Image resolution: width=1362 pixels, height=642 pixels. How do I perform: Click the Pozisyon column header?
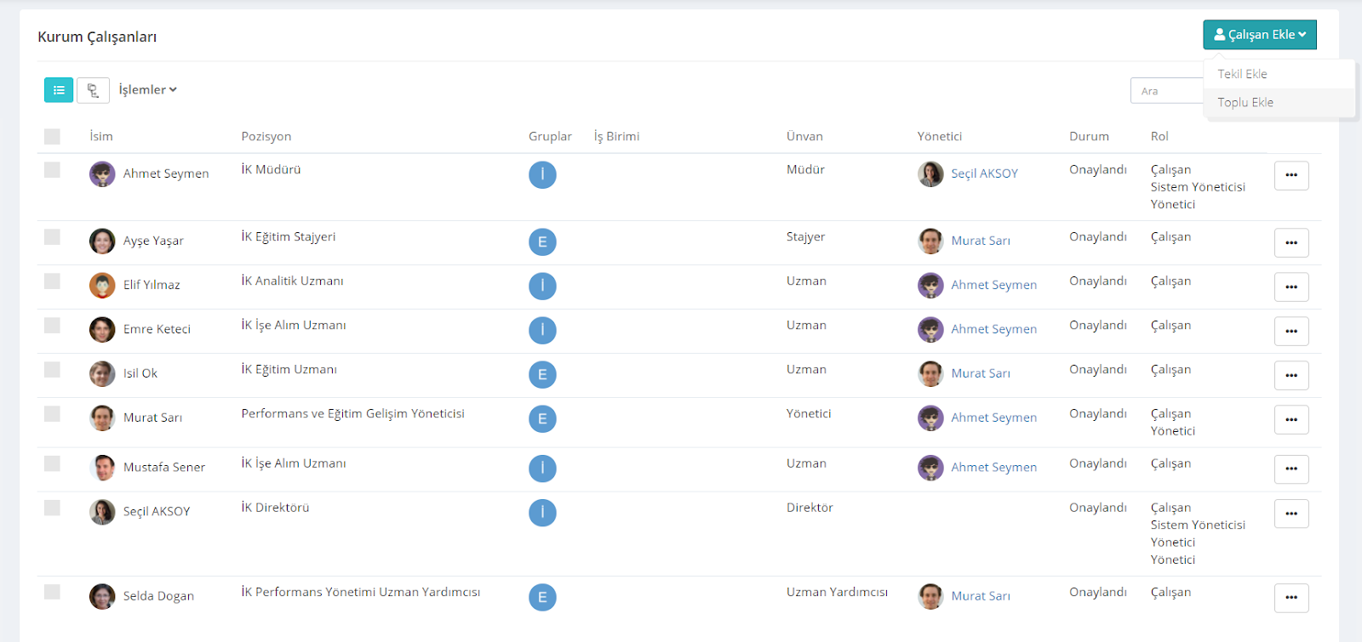coord(266,136)
